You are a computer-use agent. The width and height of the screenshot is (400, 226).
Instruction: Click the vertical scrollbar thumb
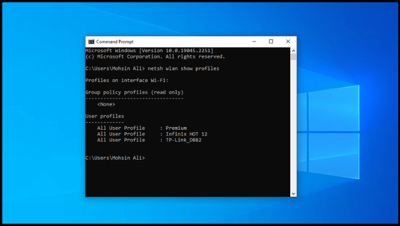pos(293,57)
